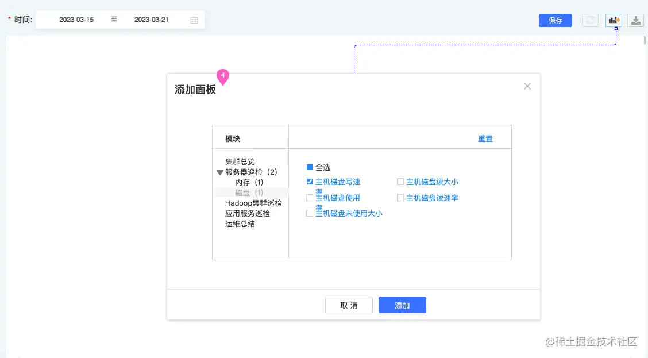Close the 添加面板 dialog
This screenshot has height=358, width=648.
click(527, 86)
